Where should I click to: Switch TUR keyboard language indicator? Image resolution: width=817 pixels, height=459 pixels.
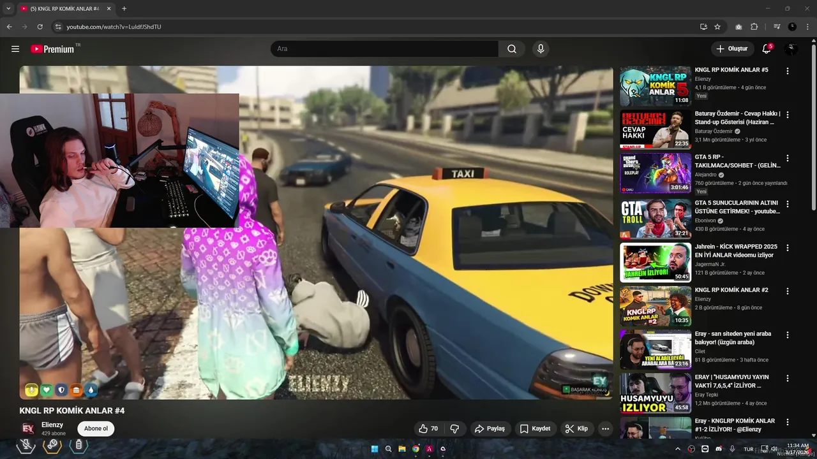(x=748, y=449)
